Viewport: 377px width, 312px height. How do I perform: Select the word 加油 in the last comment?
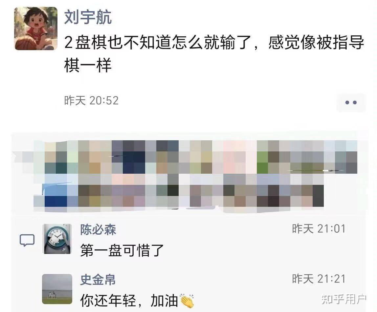[164, 301]
